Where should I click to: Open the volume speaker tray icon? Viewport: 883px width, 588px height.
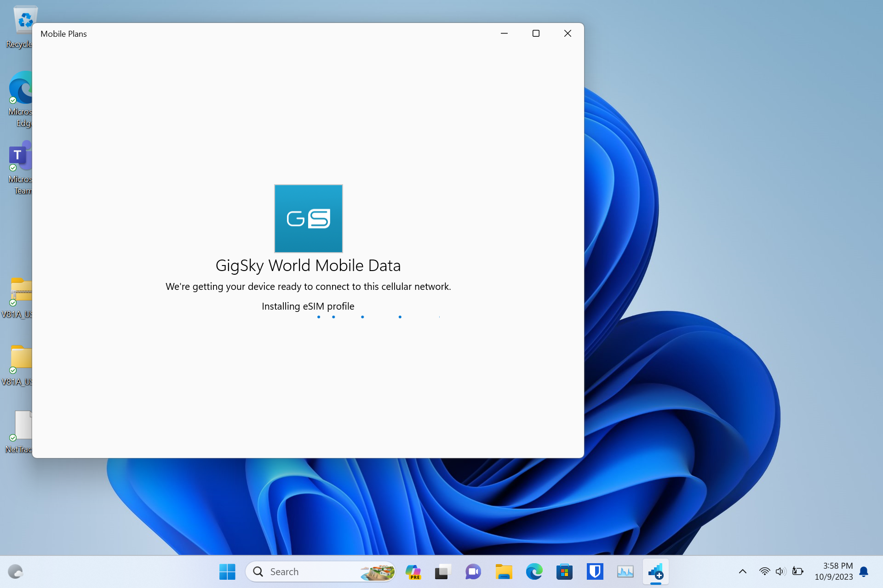coord(780,571)
